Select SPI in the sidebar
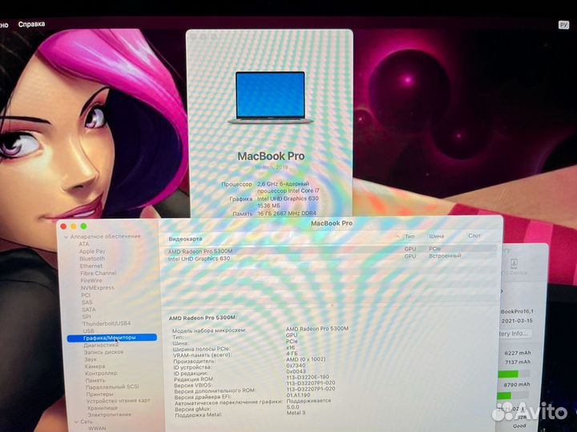577x432 pixels. pos(87,316)
